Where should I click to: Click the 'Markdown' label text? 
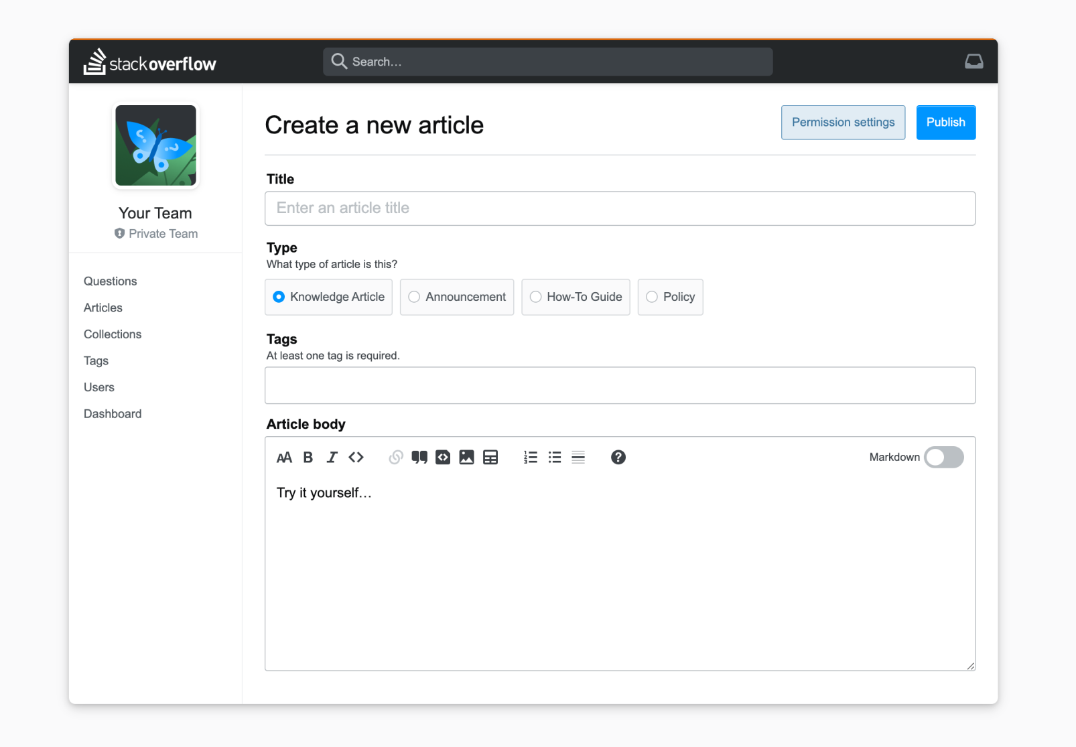click(894, 458)
